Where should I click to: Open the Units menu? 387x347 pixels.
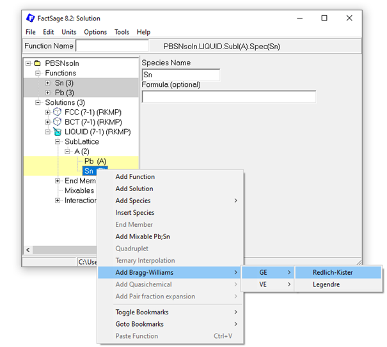69,32
